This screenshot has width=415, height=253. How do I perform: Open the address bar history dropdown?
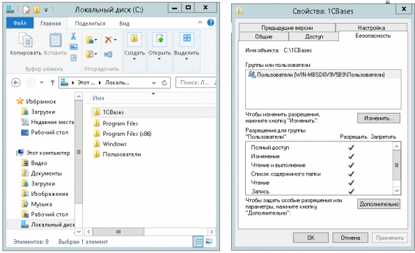coord(154,83)
